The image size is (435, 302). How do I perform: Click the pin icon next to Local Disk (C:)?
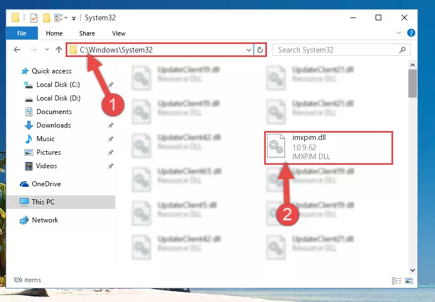(111, 85)
